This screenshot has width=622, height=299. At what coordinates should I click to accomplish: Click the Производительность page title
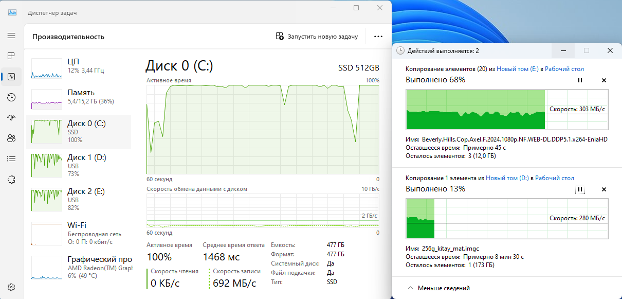(68, 37)
